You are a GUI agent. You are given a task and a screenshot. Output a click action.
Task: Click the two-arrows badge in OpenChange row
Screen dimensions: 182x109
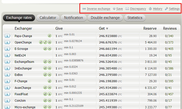pos(41,42)
